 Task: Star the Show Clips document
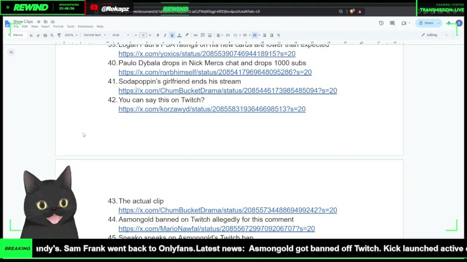click(39, 22)
